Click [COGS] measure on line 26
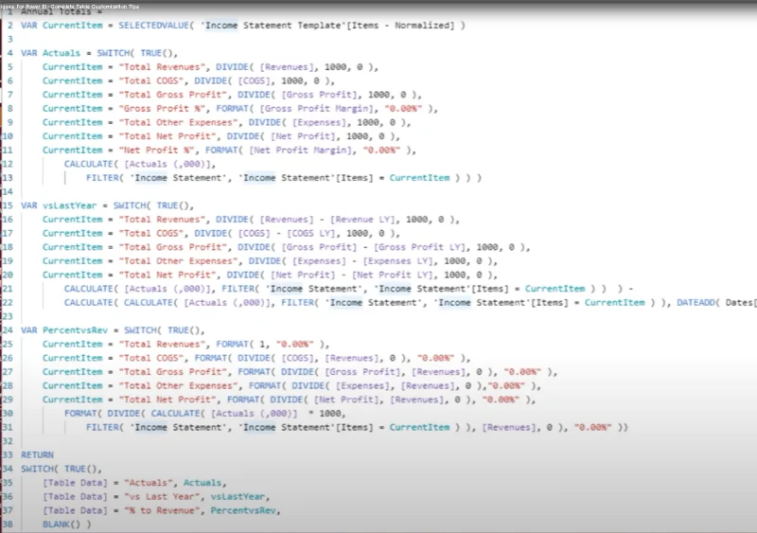The width and height of the screenshot is (757, 533). (x=297, y=358)
